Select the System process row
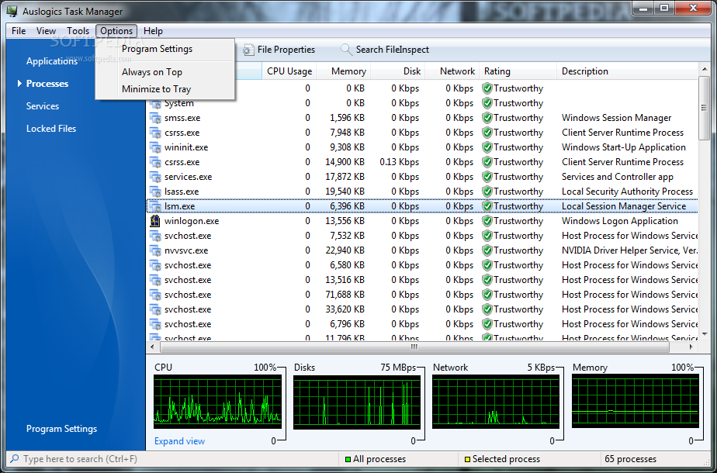 click(422, 103)
